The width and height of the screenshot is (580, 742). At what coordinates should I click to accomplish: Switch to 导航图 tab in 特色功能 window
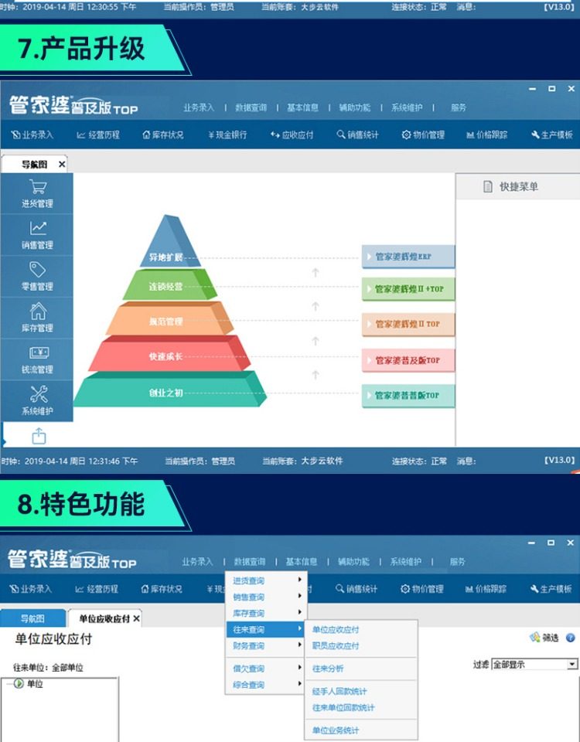coord(32,618)
